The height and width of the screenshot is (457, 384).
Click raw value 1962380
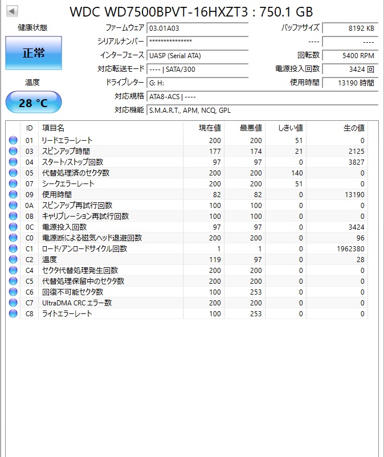(350, 248)
